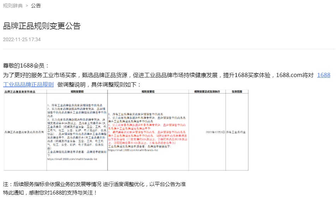Click the 规则变更前 column header
The width and height of the screenshot is (336, 198).
77,91
